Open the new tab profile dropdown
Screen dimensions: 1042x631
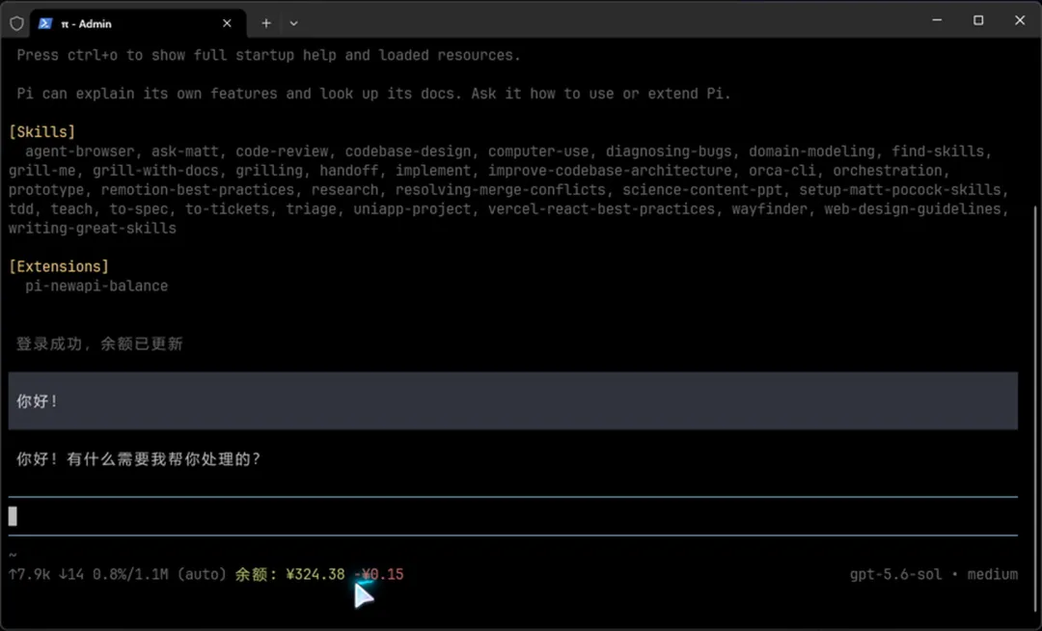pyautogui.click(x=293, y=23)
